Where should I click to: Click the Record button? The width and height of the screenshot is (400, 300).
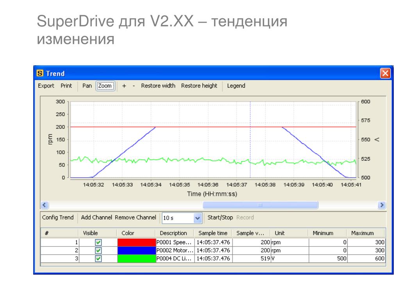[245, 217]
